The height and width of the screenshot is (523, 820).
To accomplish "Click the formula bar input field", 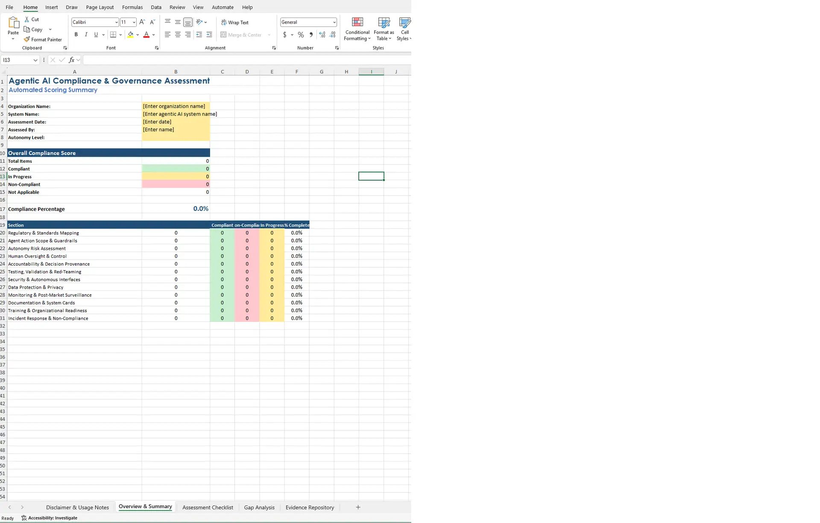I will tap(246, 60).
